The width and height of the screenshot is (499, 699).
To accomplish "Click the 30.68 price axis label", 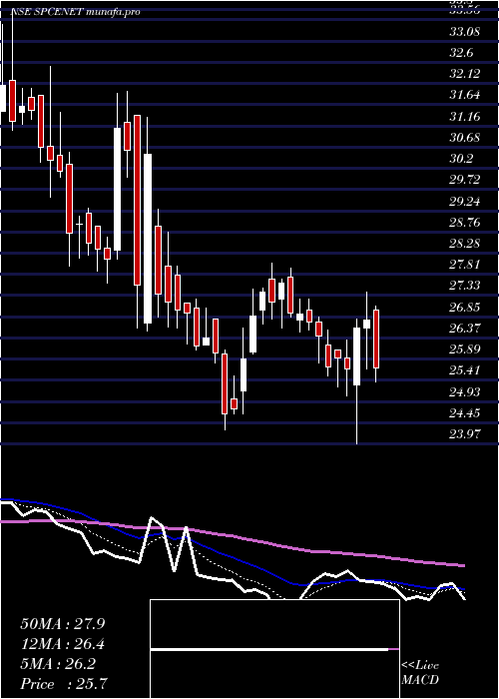I will 465,138.
